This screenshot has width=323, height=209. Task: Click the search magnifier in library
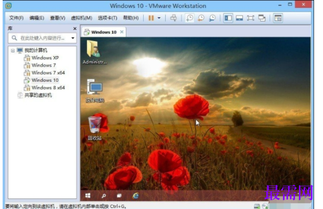[14, 38]
